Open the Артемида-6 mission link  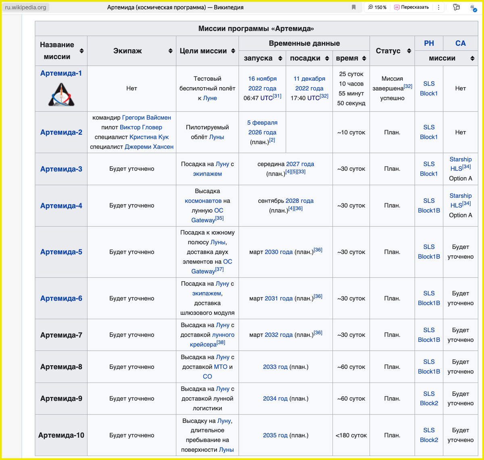(x=61, y=298)
